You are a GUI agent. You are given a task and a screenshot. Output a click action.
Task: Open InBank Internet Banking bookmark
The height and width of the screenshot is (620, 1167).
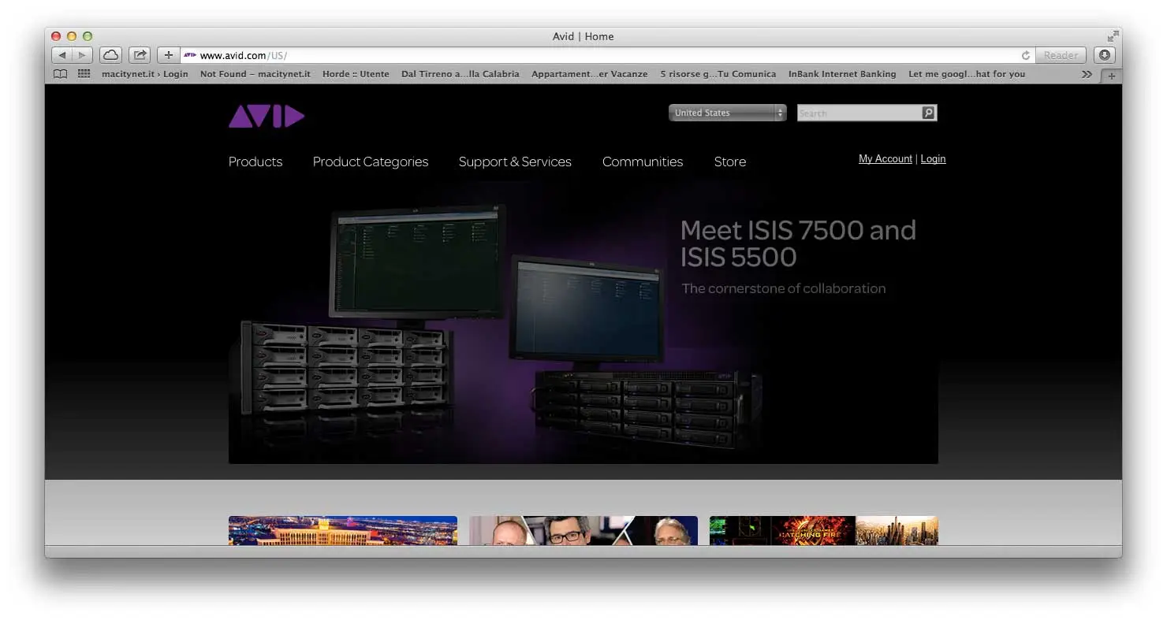842,74
